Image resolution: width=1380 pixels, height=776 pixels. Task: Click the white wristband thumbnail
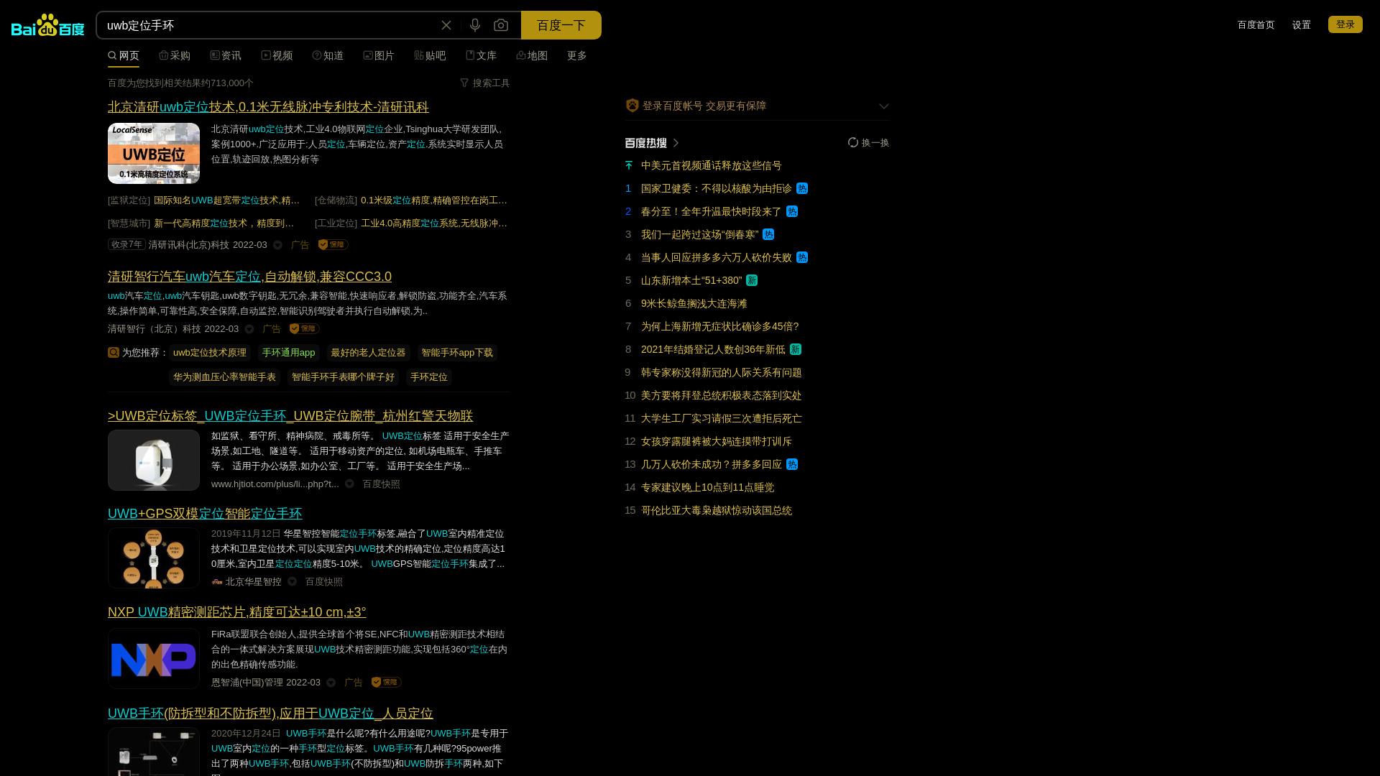coord(154,460)
